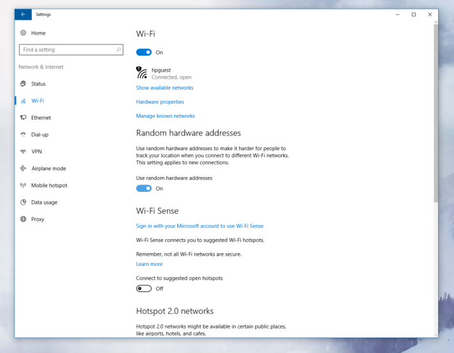Maximize the Settings window
This screenshot has width=454, height=353.
pyautogui.click(x=414, y=15)
